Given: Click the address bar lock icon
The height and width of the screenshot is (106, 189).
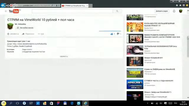Looking at the screenshot, I should click(x=56, y=5).
